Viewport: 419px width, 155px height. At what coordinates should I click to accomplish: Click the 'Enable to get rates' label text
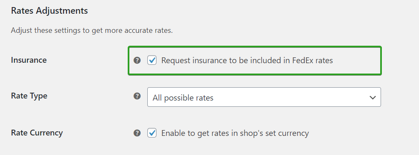click(235, 133)
